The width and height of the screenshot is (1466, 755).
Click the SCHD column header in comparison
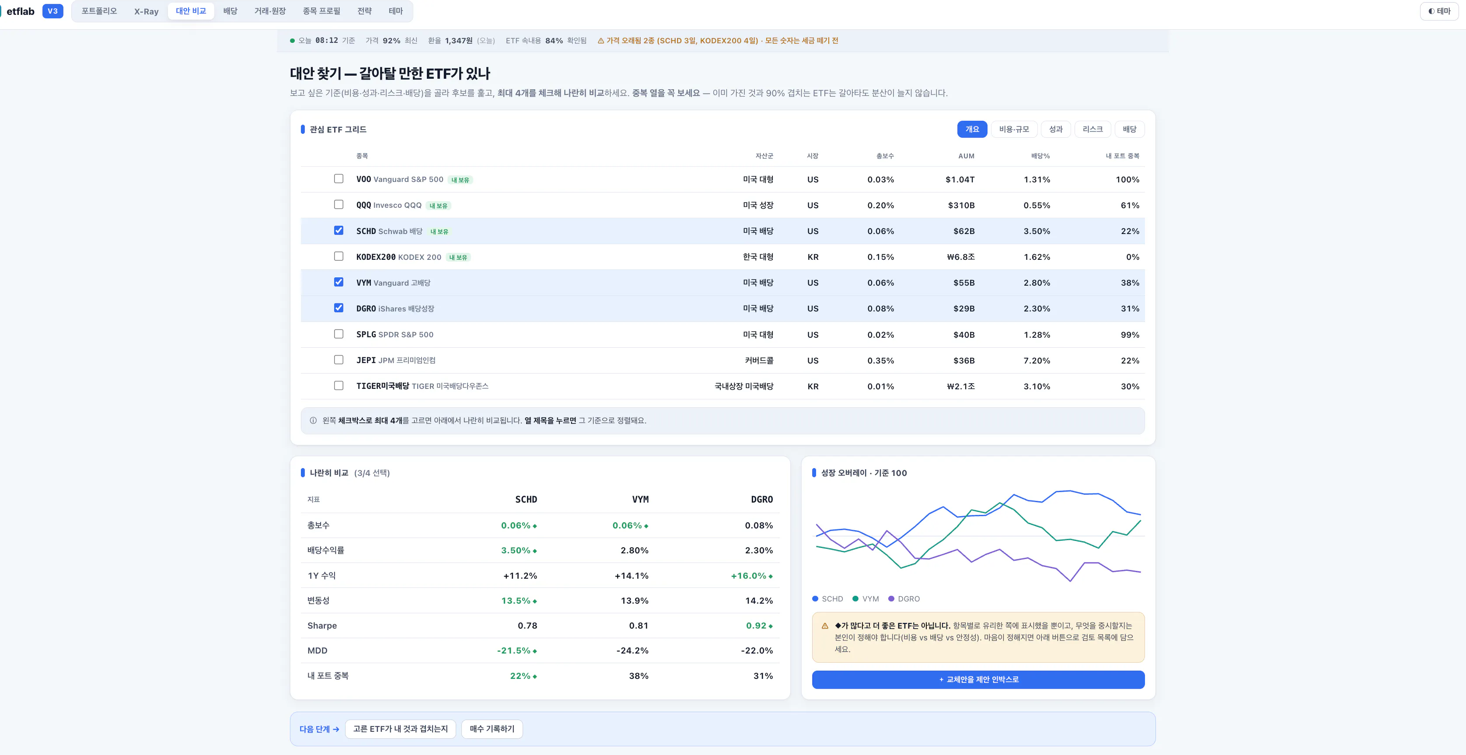[x=526, y=500]
